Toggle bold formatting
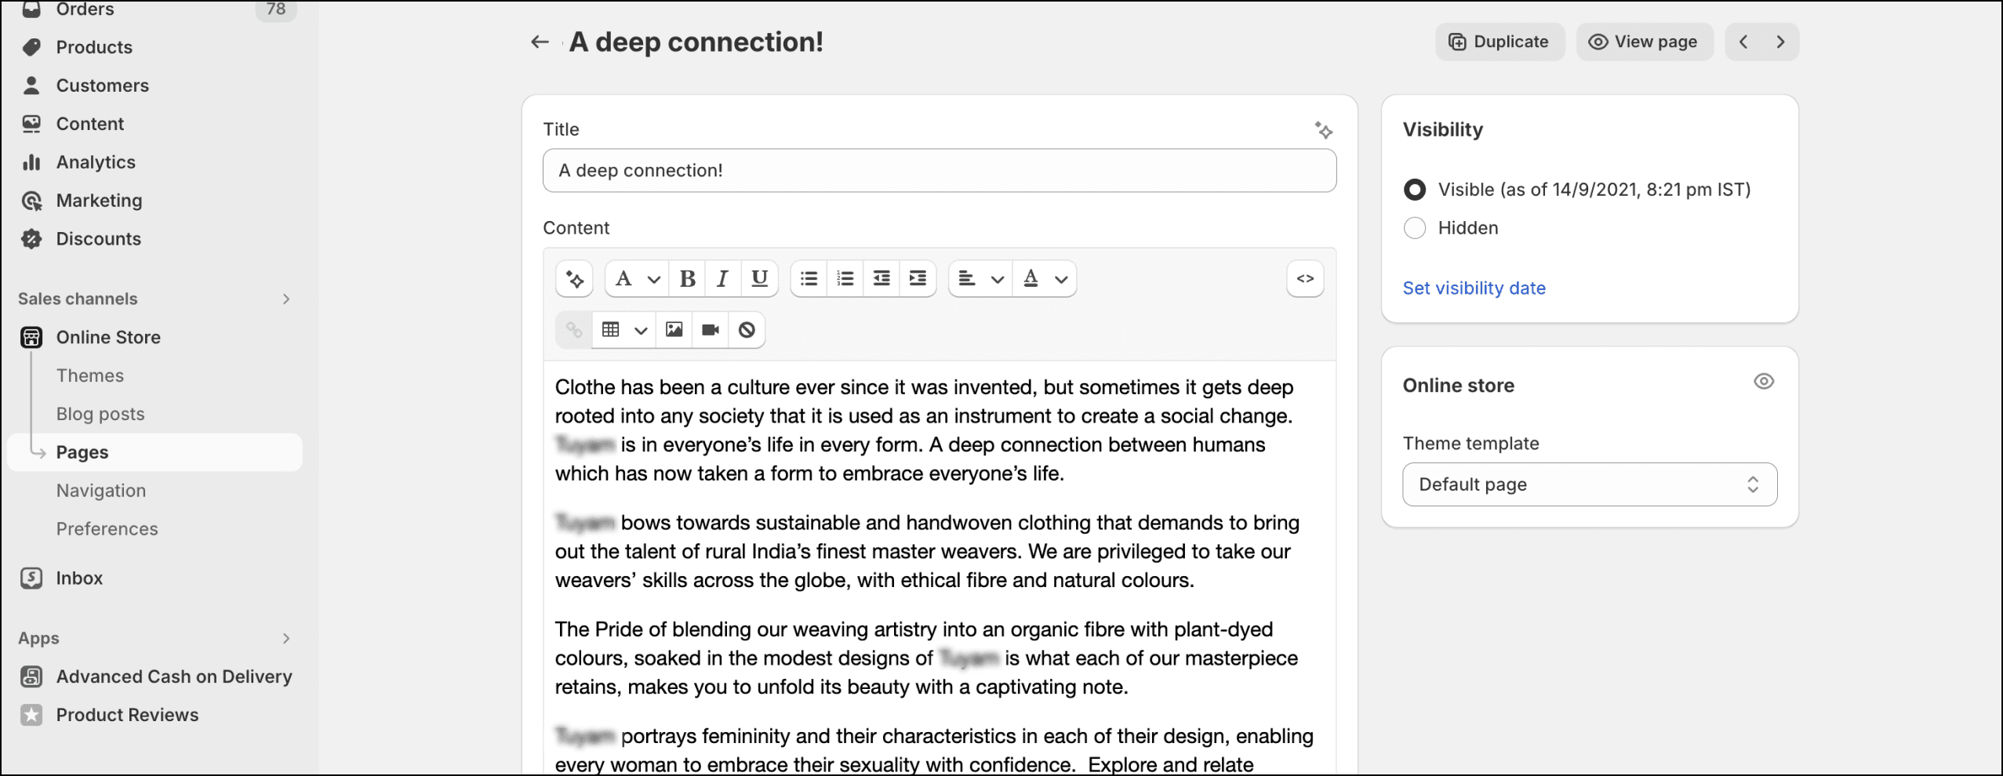The height and width of the screenshot is (776, 2003). point(687,278)
